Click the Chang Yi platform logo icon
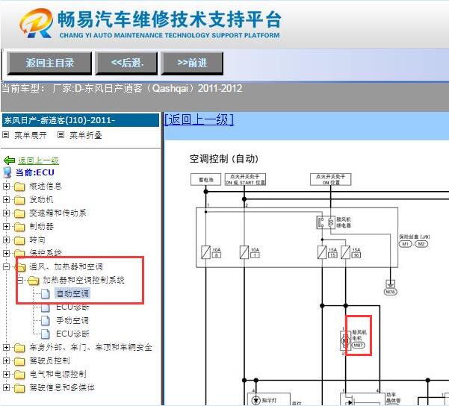Viewport: 449px width, 406px height. tap(37, 23)
